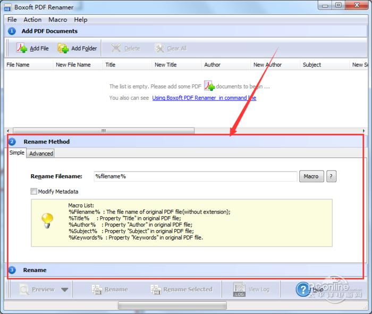This screenshot has width=372, height=314.
Task: Click the Rename button in bottom toolbar
Action: coord(109,290)
